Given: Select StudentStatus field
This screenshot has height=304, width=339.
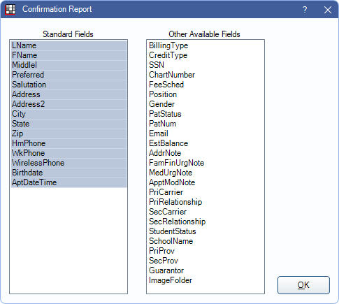Looking at the screenshot, I should pos(205,231).
